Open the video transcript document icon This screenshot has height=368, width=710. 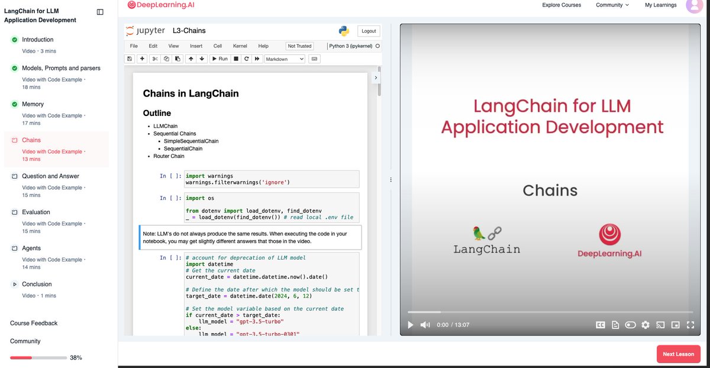pyautogui.click(x=615, y=325)
